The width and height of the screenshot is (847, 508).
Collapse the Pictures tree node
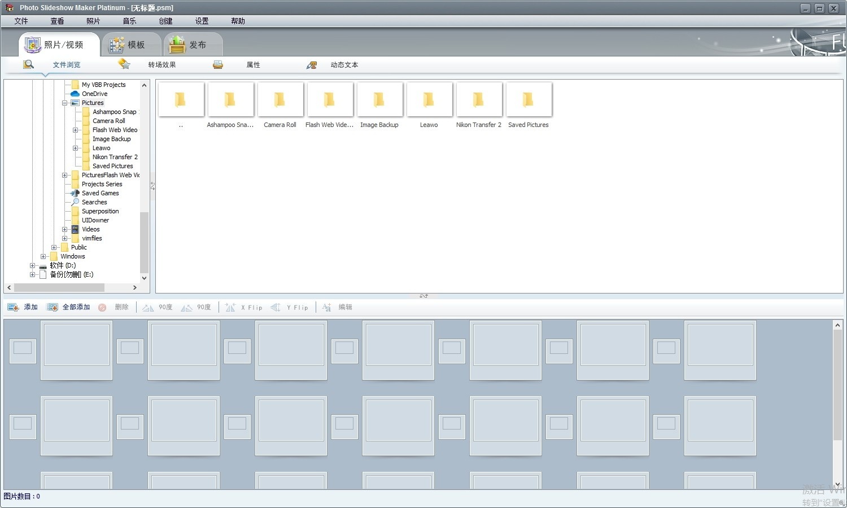(64, 103)
